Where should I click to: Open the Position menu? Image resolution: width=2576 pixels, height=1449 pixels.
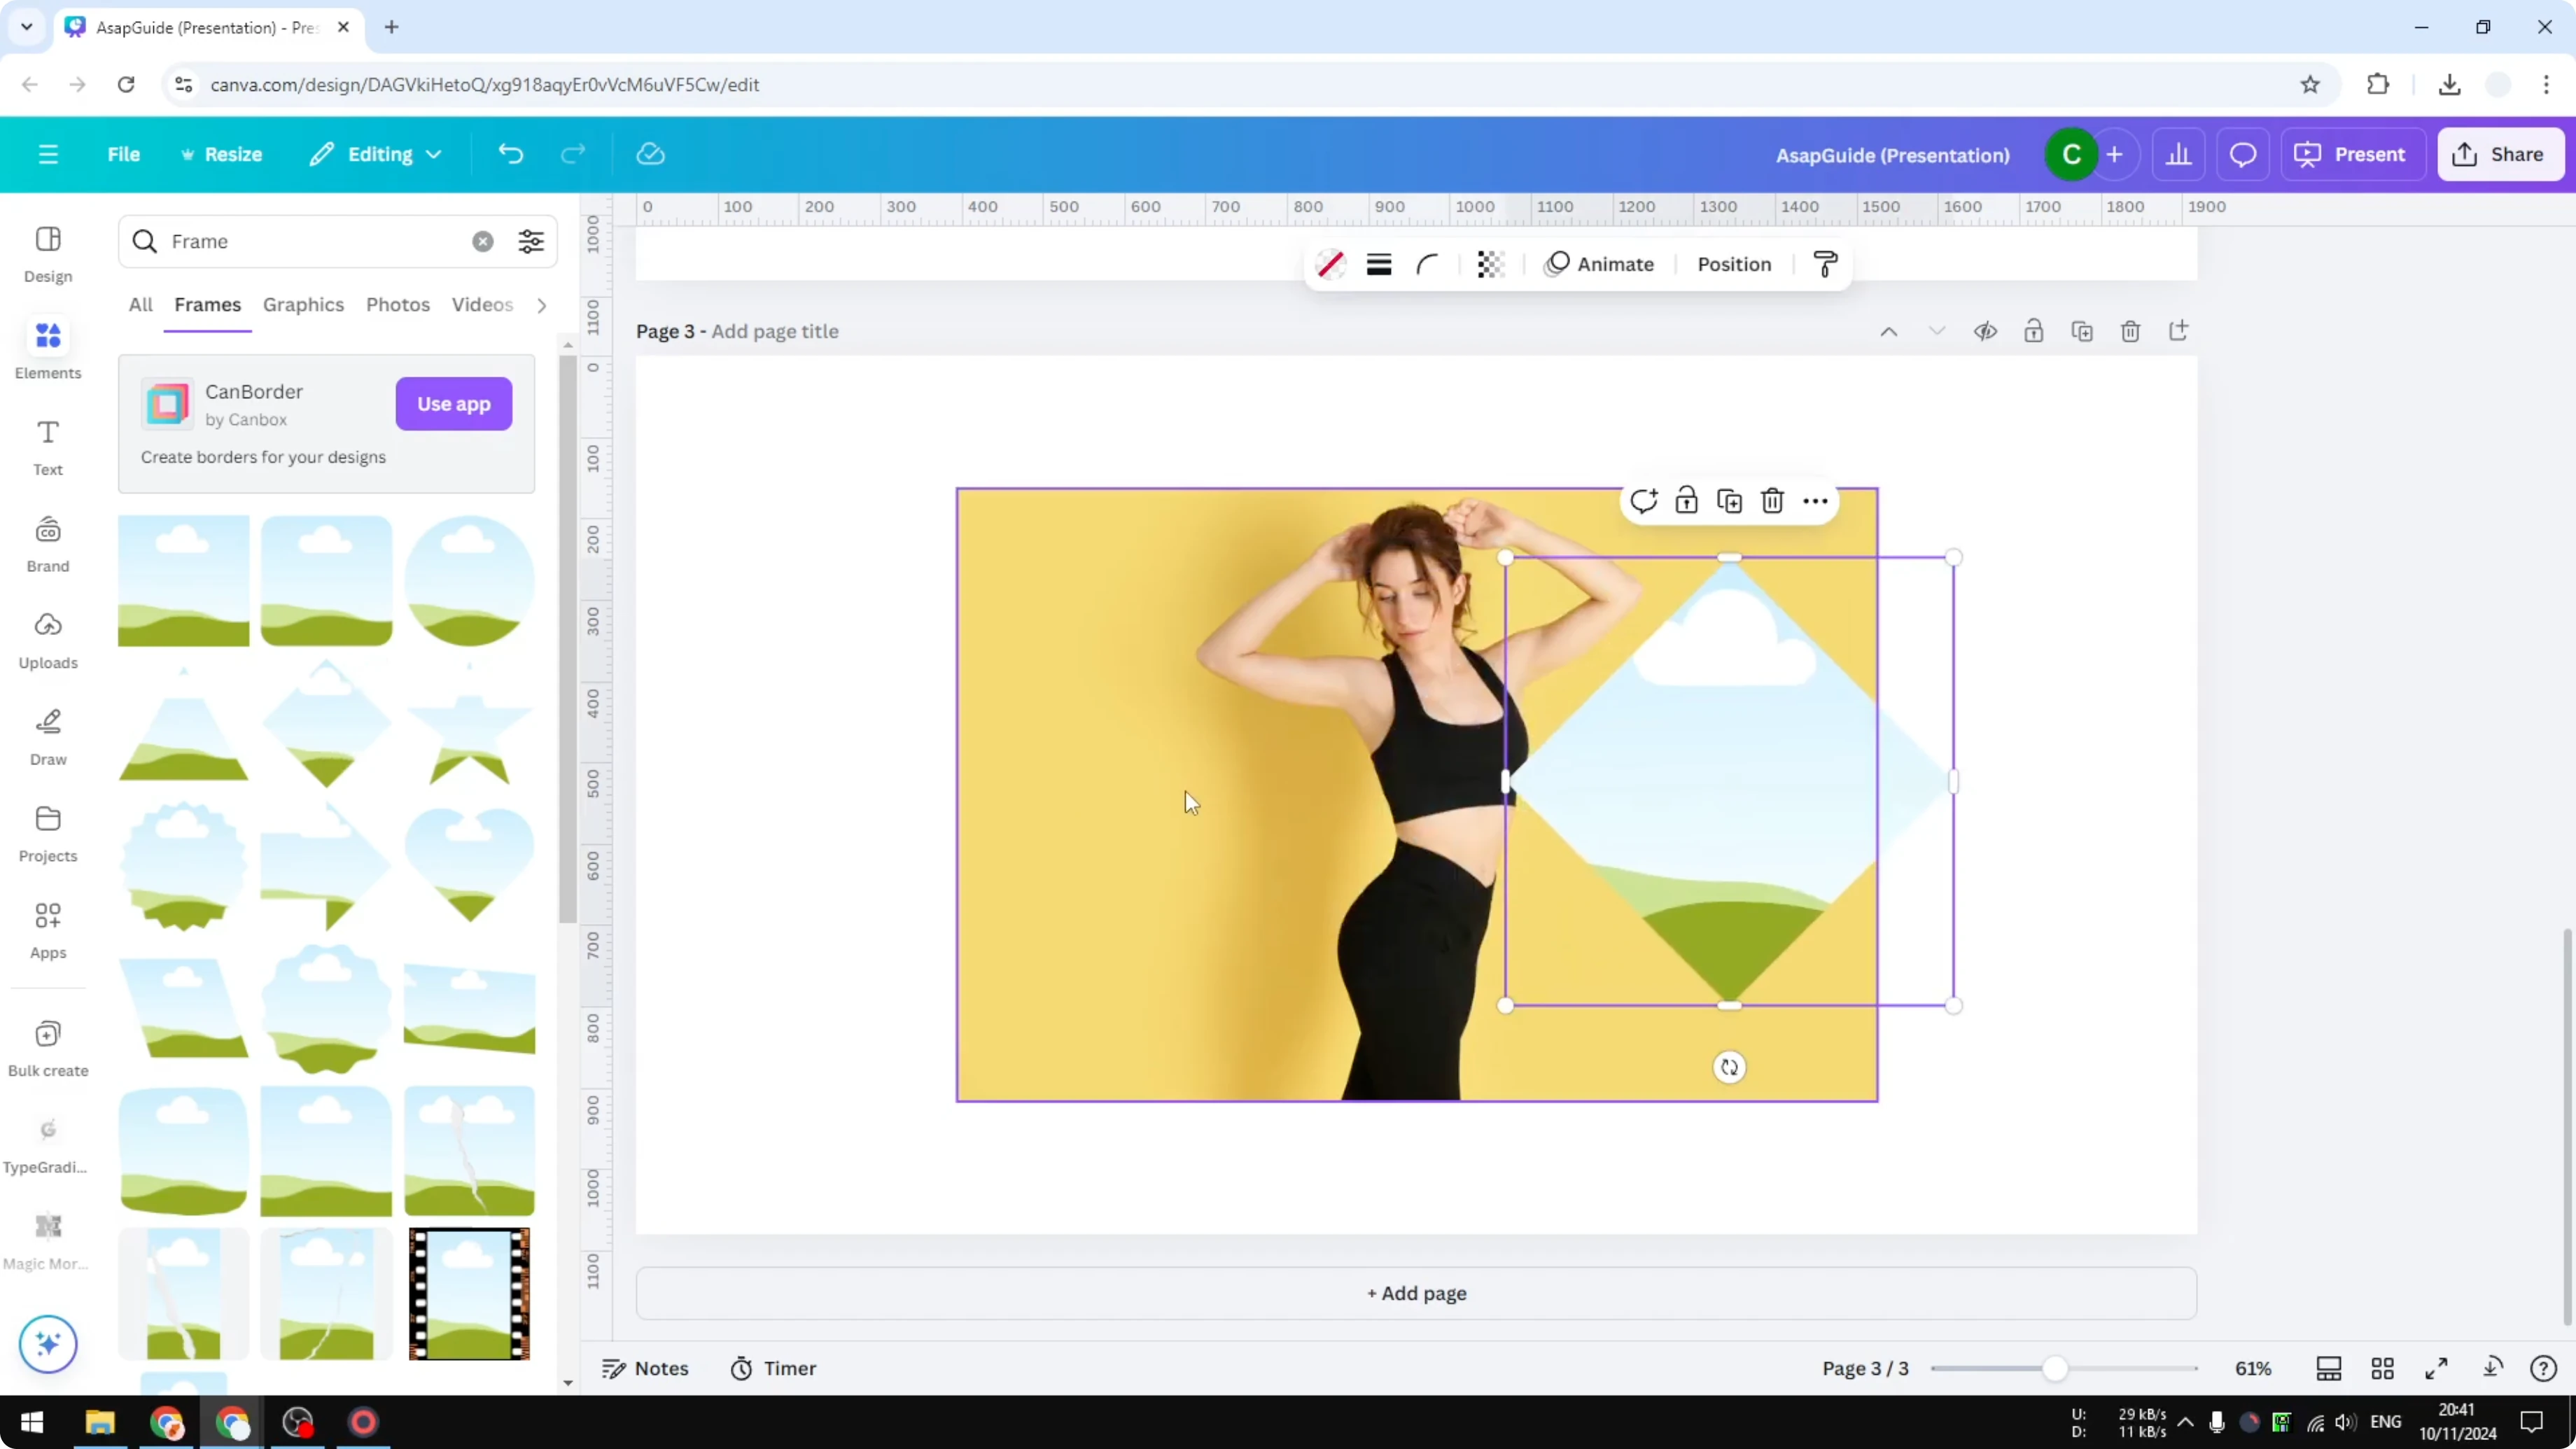(x=1734, y=264)
